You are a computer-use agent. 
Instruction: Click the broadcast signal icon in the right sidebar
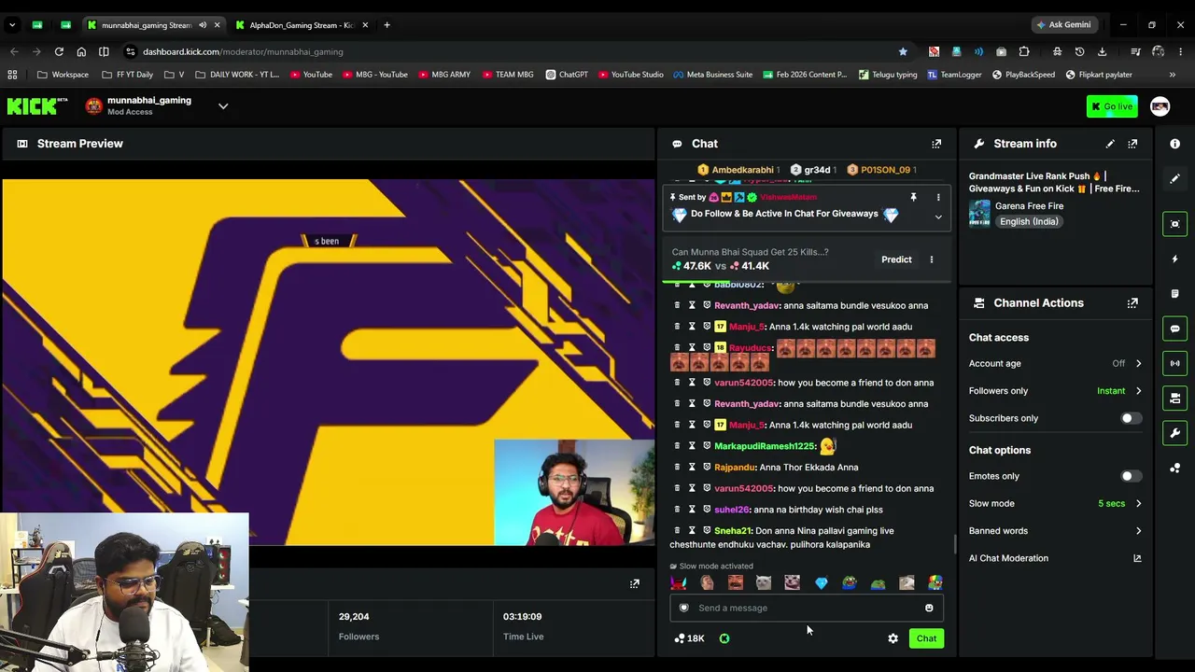(1174, 363)
